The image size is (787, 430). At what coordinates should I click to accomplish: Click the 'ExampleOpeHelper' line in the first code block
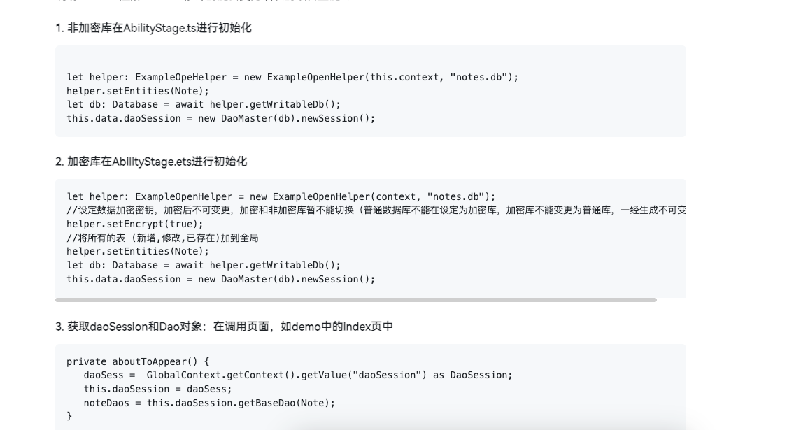292,78
